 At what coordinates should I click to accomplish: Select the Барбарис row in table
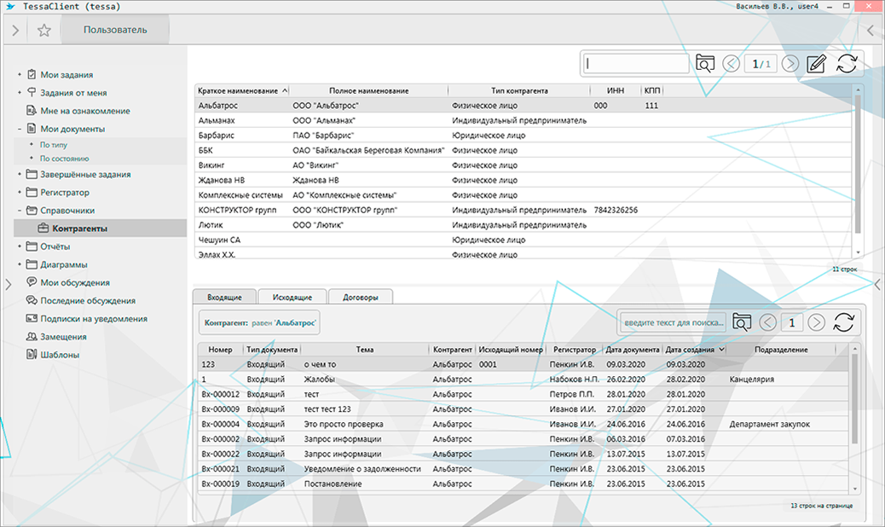[217, 136]
